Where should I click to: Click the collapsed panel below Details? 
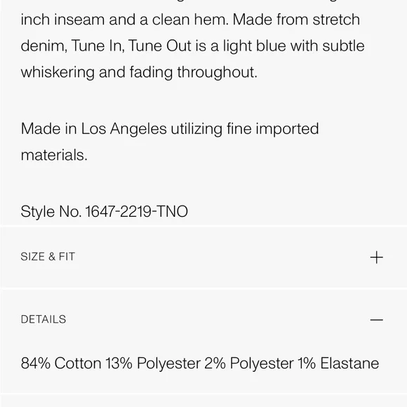203,401
